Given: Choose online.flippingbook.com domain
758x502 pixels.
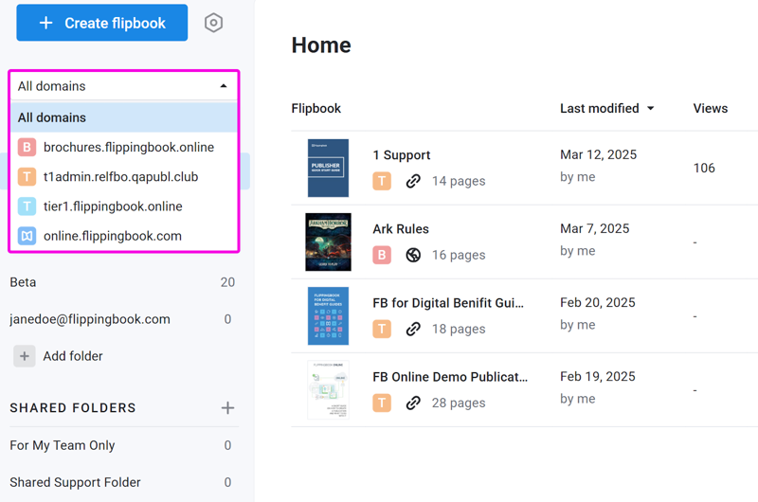Looking at the screenshot, I should [x=124, y=236].
